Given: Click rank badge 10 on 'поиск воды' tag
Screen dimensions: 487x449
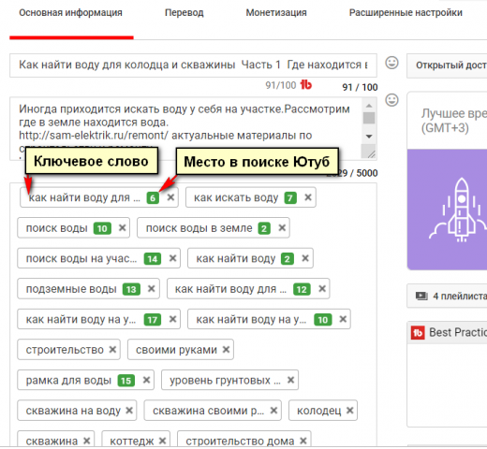Looking at the screenshot, I should coord(102,228).
